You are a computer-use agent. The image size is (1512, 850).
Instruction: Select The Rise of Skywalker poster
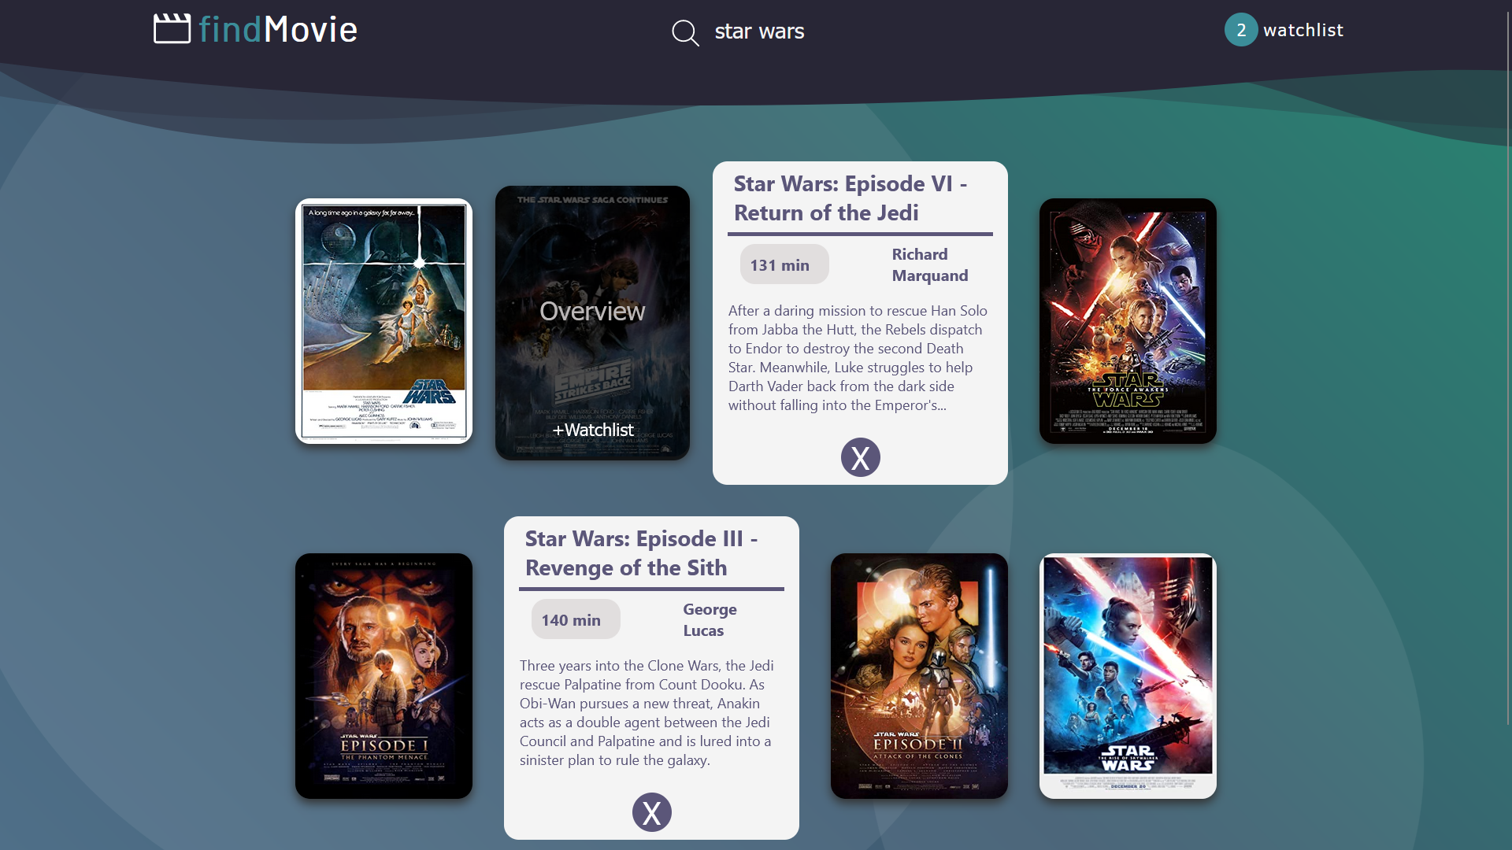[1127, 675]
